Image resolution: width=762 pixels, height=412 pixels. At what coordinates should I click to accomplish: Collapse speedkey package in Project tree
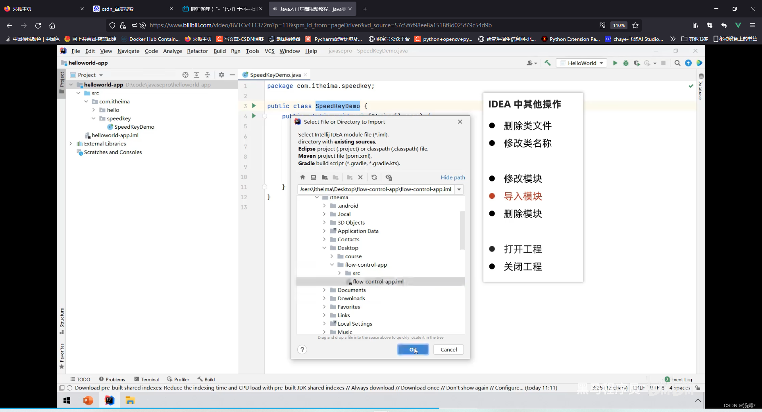point(94,118)
